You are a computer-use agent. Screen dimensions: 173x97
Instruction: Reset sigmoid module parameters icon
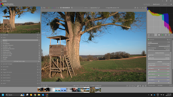click(x=169, y=39)
